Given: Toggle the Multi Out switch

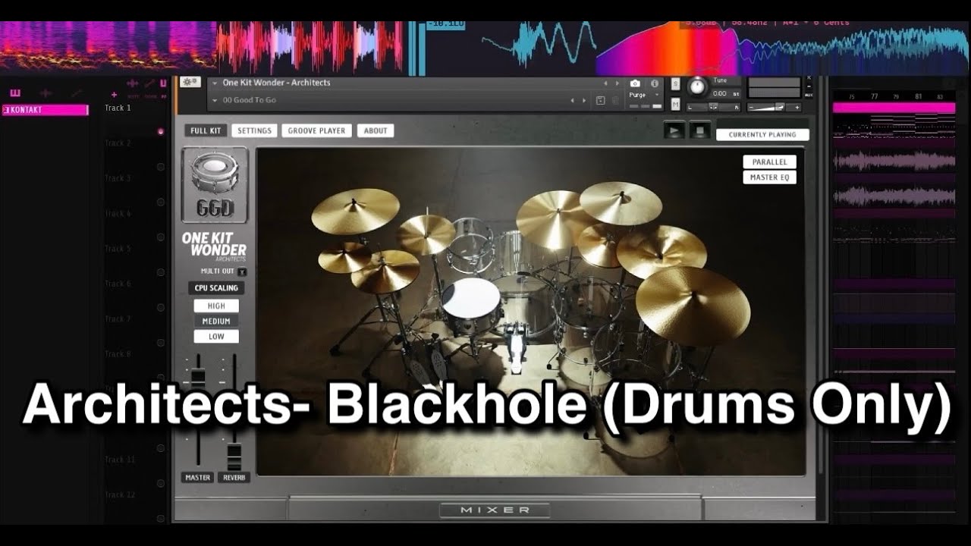Looking at the screenshot, I should 242,271.
